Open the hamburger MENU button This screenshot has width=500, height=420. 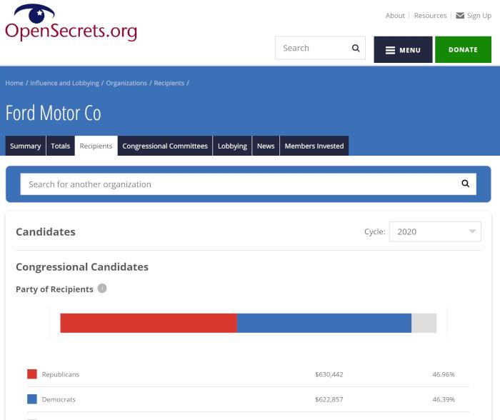pyautogui.click(x=403, y=50)
